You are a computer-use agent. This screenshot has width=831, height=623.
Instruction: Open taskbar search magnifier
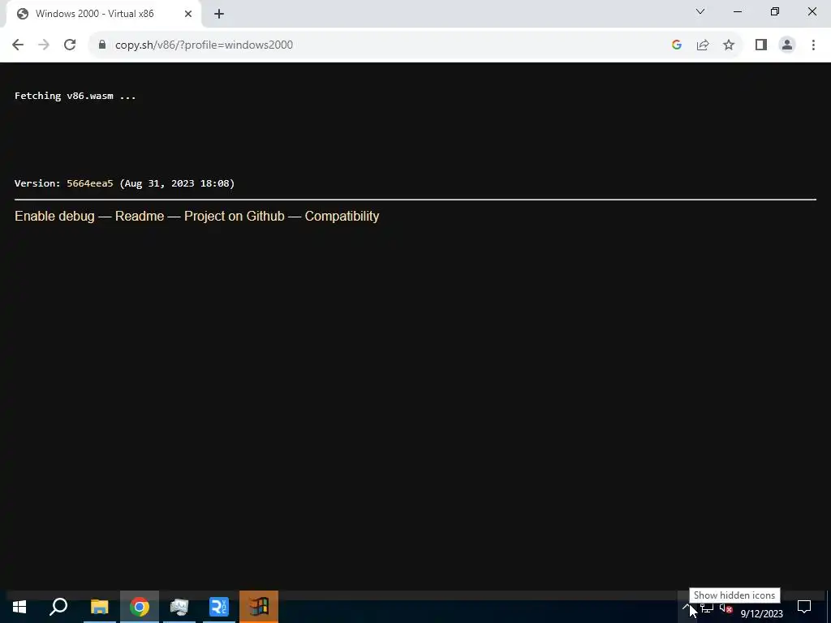pyautogui.click(x=58, y=607)
